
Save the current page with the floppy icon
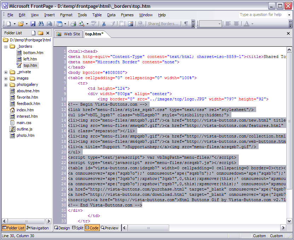click(33, 24)
